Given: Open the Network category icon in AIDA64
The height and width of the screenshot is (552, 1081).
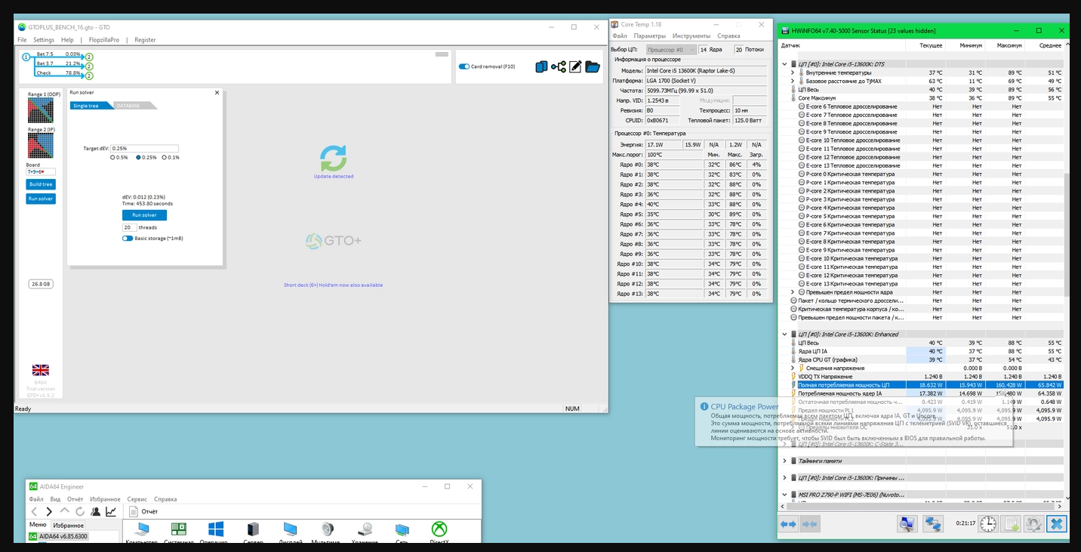Looking at the screenshot, I should [402, 530].
